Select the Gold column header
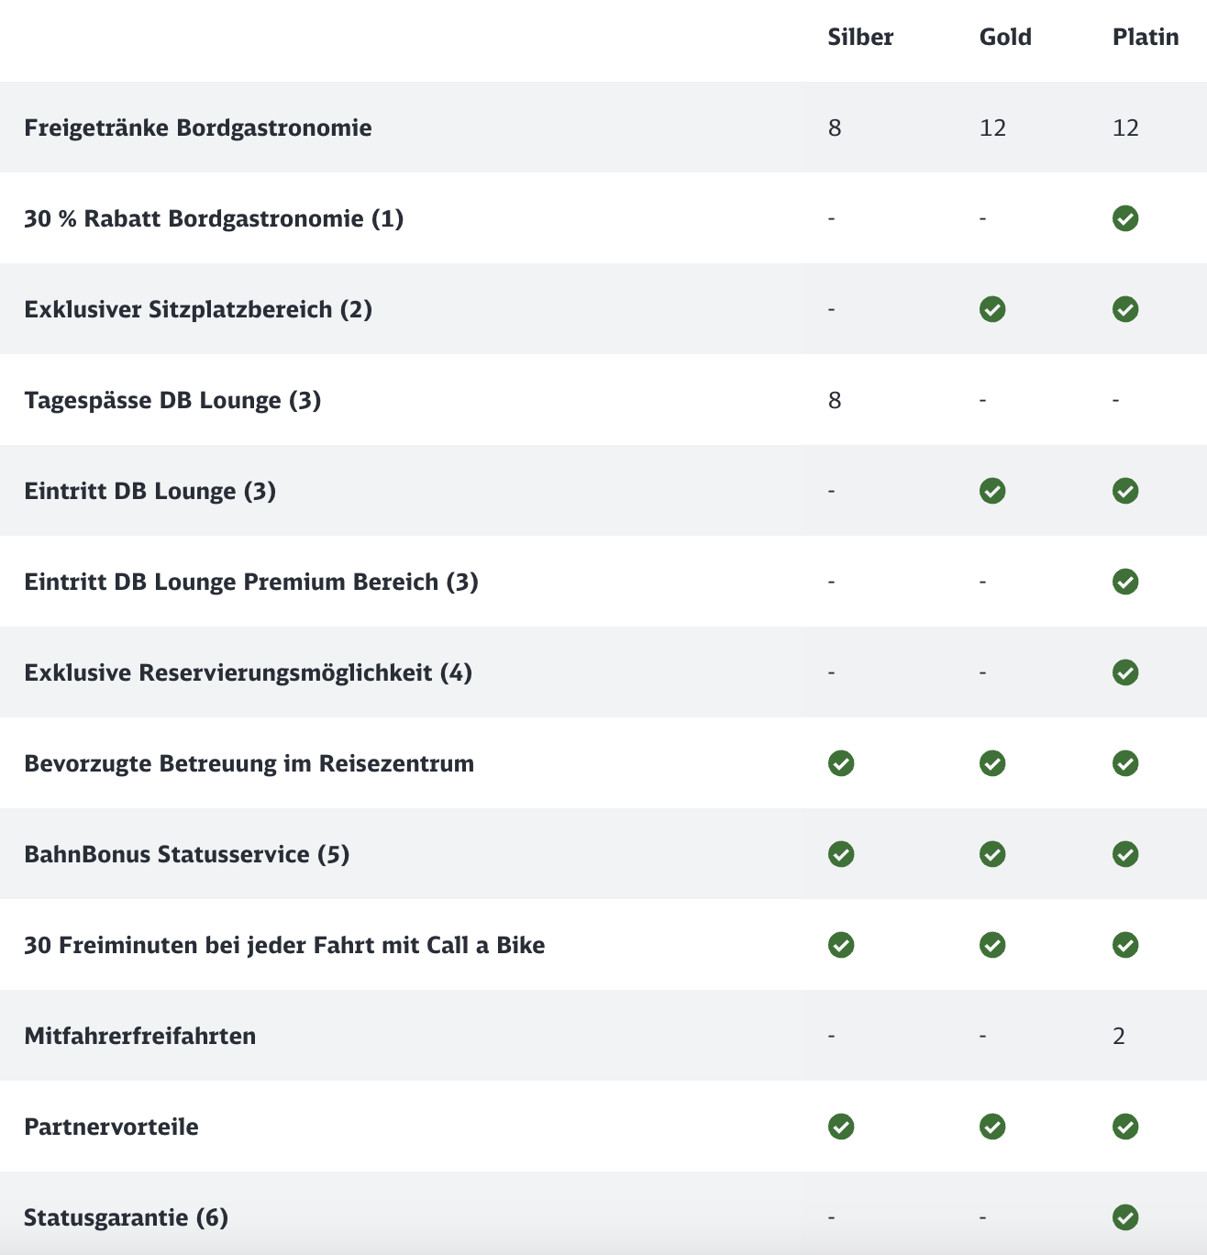 [x=1005, y=37]
